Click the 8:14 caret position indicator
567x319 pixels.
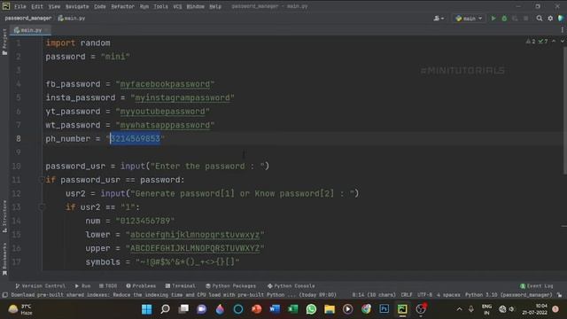pos(374,295)
